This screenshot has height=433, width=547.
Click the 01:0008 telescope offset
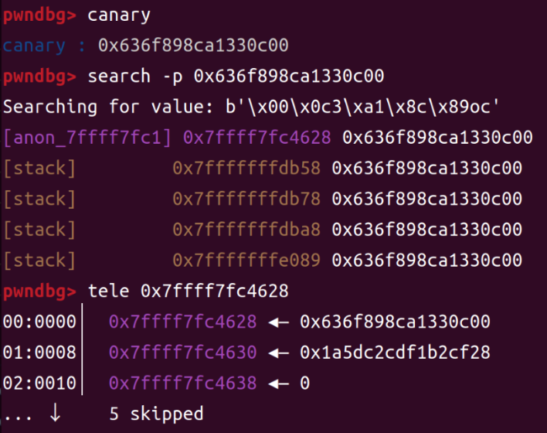[x=39, y=353]
